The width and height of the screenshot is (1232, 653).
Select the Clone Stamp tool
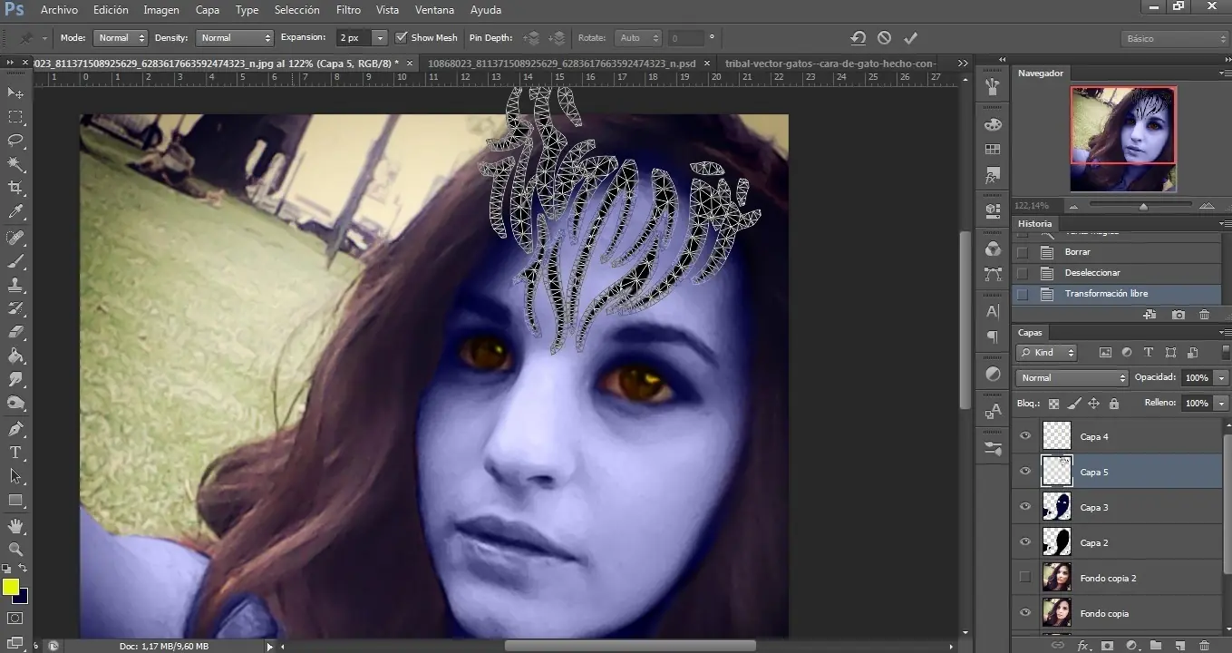pyautogui.click(x=15, y=285)
